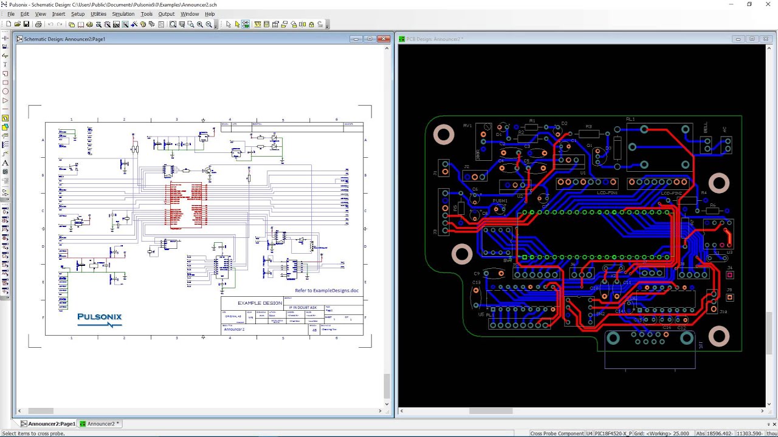Toggle the lock icon in the toolbar
Image resolution: width=778 pixels, height=437 pixels.
click(x=311, y=24)
